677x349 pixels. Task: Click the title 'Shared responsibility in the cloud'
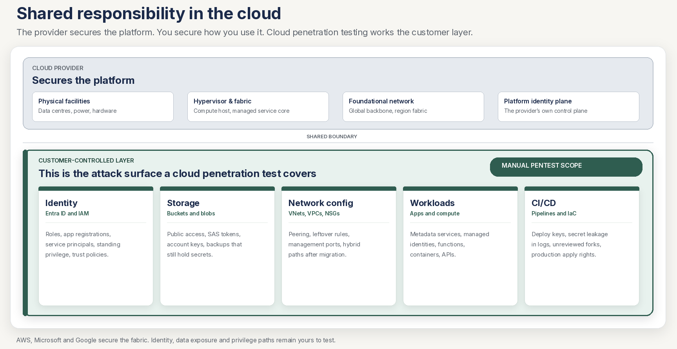149,14
